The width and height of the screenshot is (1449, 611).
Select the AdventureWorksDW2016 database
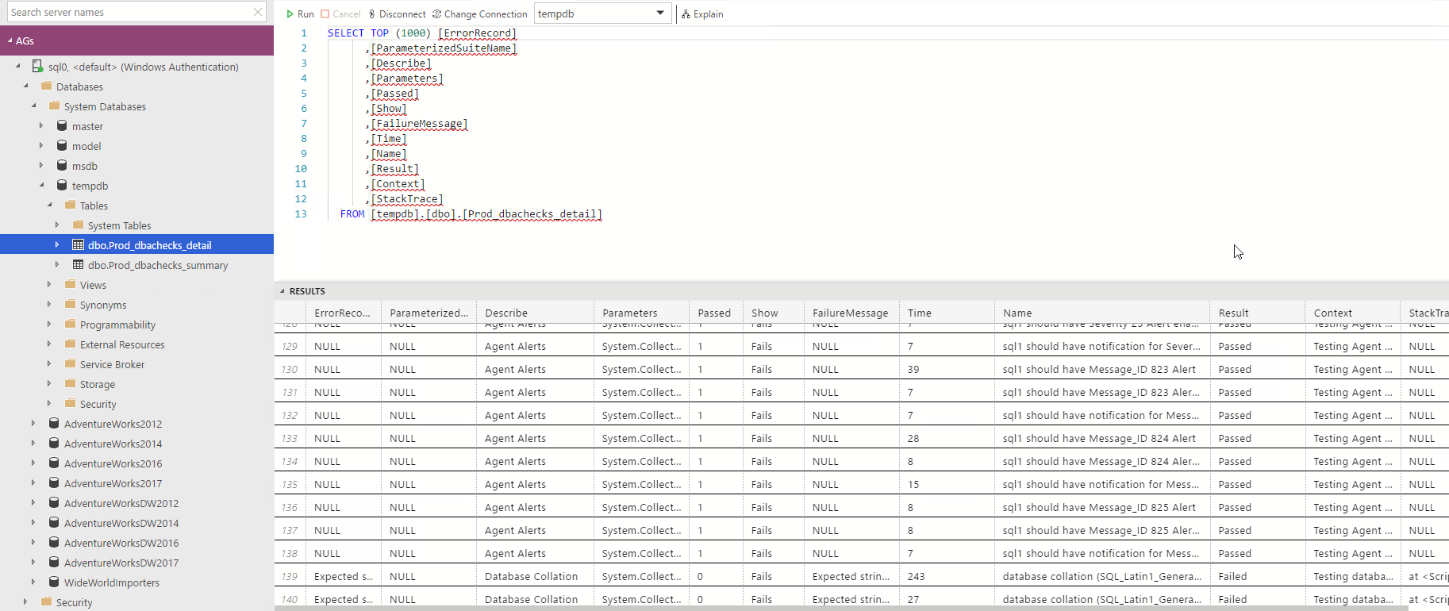[x=121, y=543]
